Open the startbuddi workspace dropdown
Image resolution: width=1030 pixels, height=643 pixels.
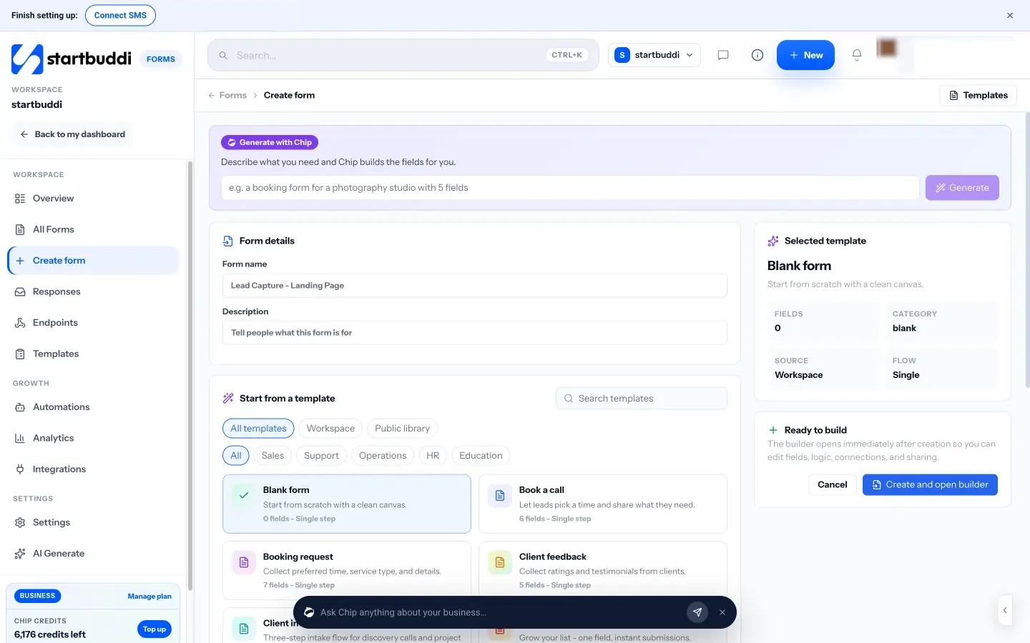tap(654, 55)
